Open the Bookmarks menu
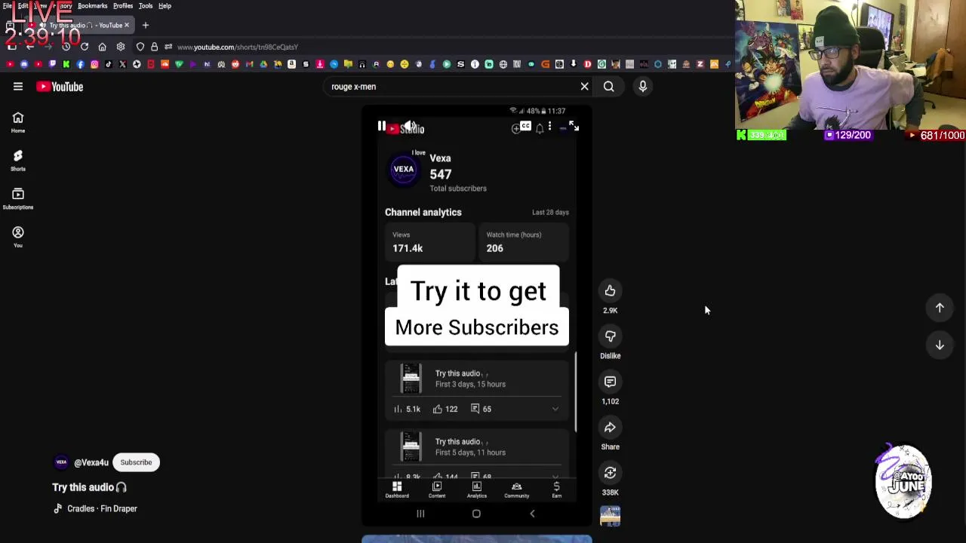This screenshot has width=966, height=543. [x=92, y=5]
